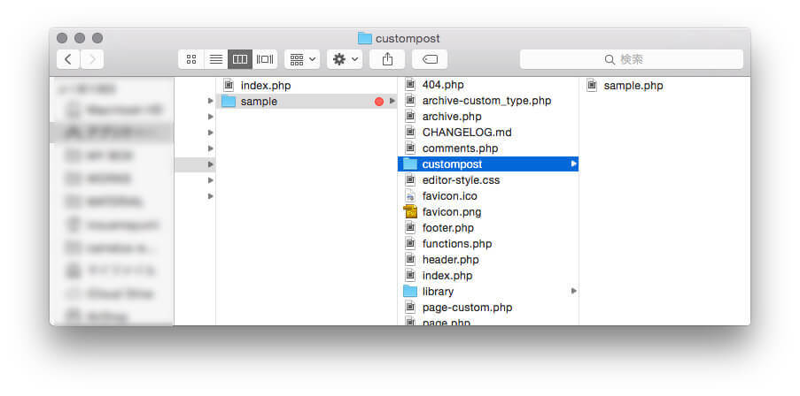Switch to Cover Flow view
The height and width of the screenshot is (396, 800).
265,59
